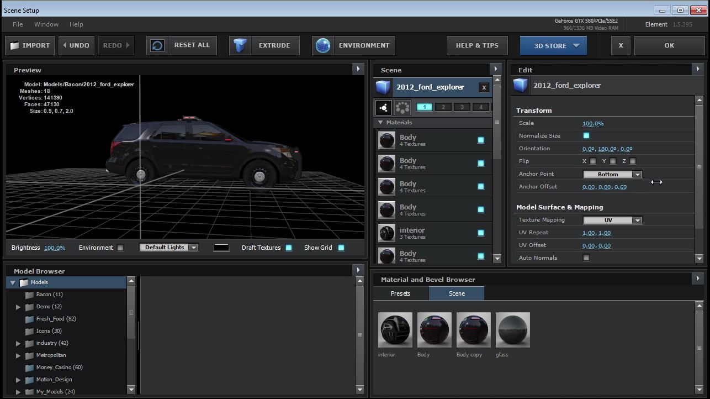Open the Anchor Point Bottom dropdown

coord(612,174)
